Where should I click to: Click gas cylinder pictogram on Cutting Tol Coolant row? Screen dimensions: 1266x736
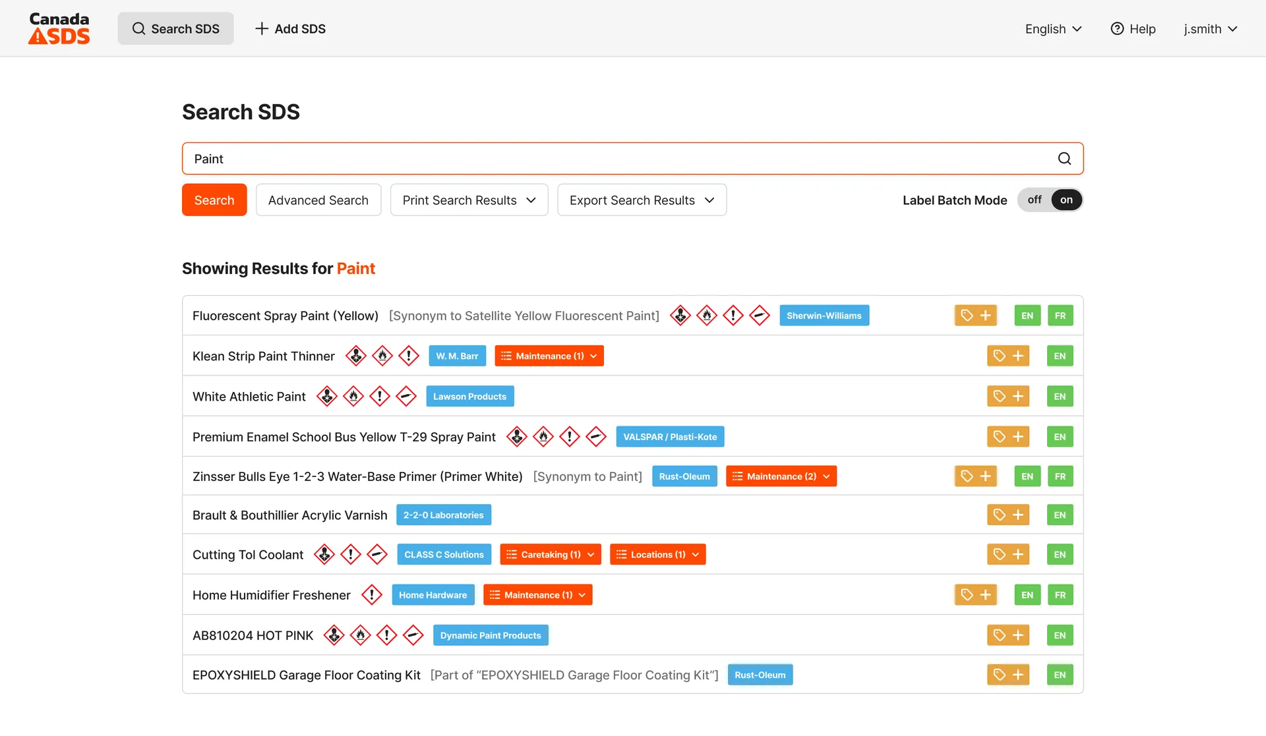(377, 554)
